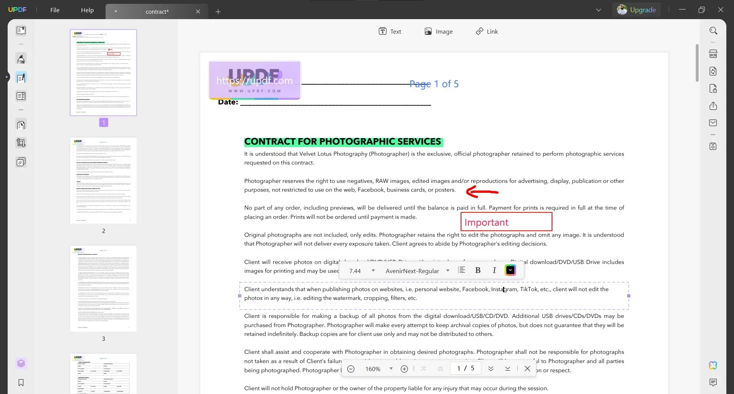The width and height of the screenshot is (734, 394).
Task: Jump to last page arrow
Action: [x=508, y=369]
